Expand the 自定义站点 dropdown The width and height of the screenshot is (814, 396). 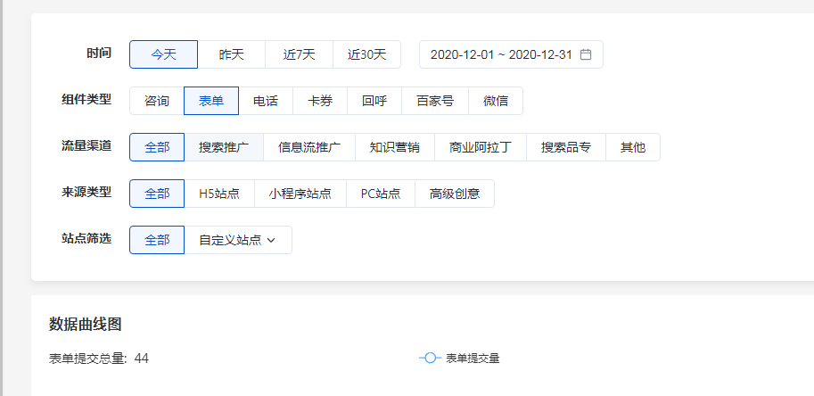pos(238,240)
